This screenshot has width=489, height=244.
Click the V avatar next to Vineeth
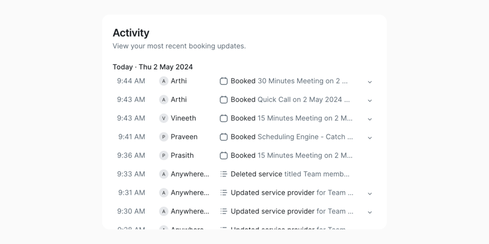click(164, 118)
